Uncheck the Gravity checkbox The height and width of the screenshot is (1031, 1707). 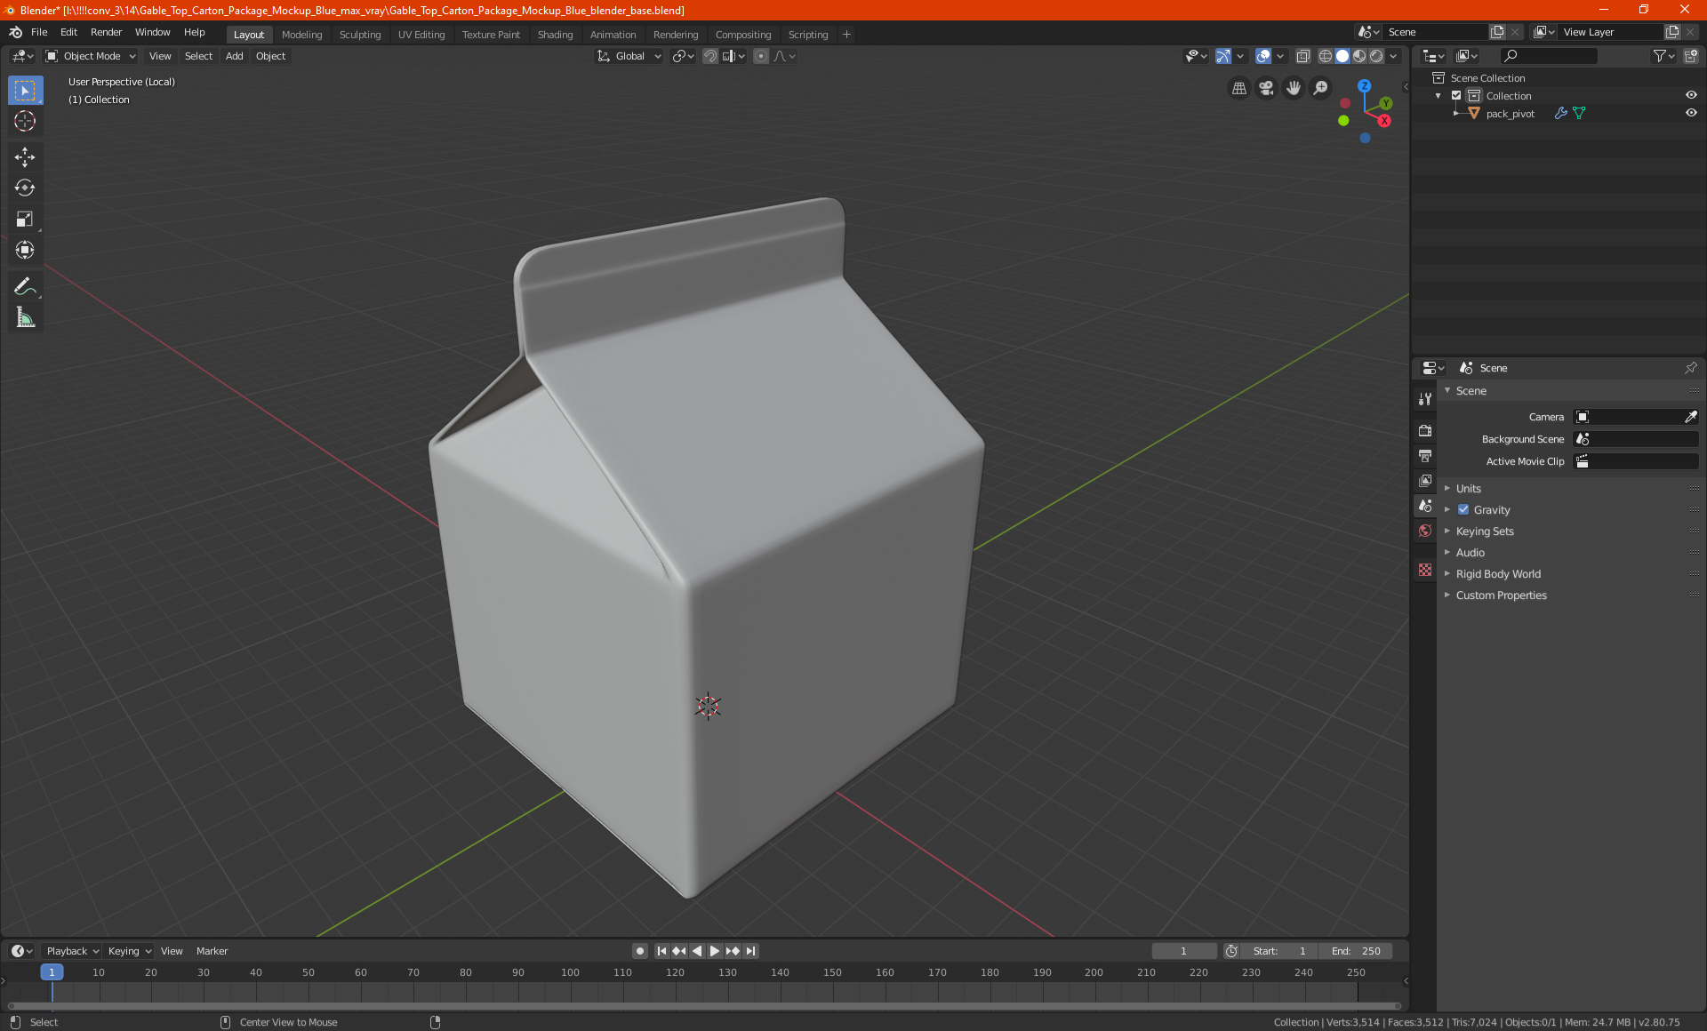pyautogui.click(x=1463, y=510)
